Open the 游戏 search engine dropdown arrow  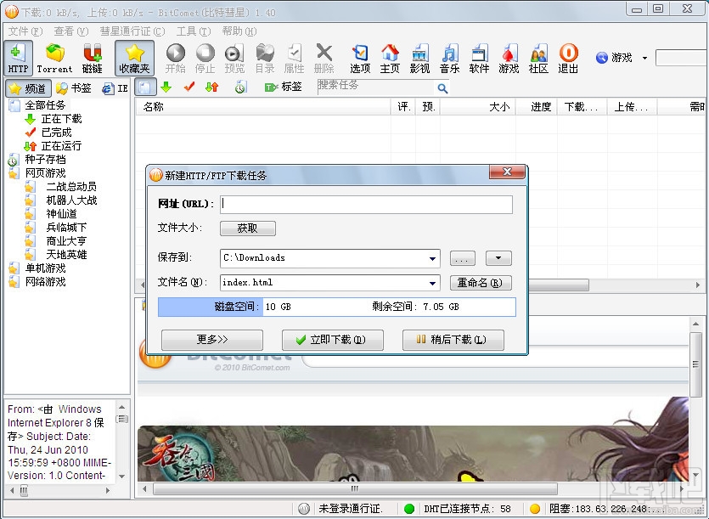pyautogui.click(x=644, y=58)
